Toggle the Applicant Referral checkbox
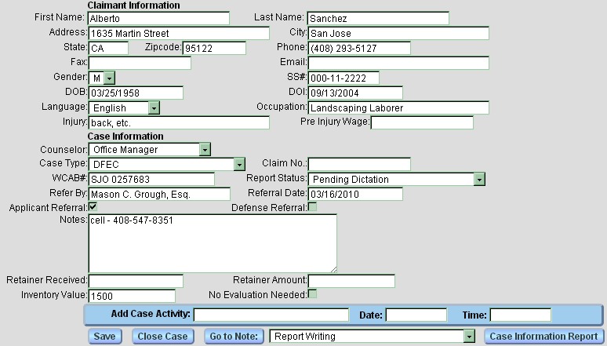607x346 pixels. tap(93, 207)
